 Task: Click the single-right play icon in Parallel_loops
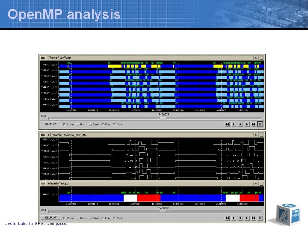240,218
